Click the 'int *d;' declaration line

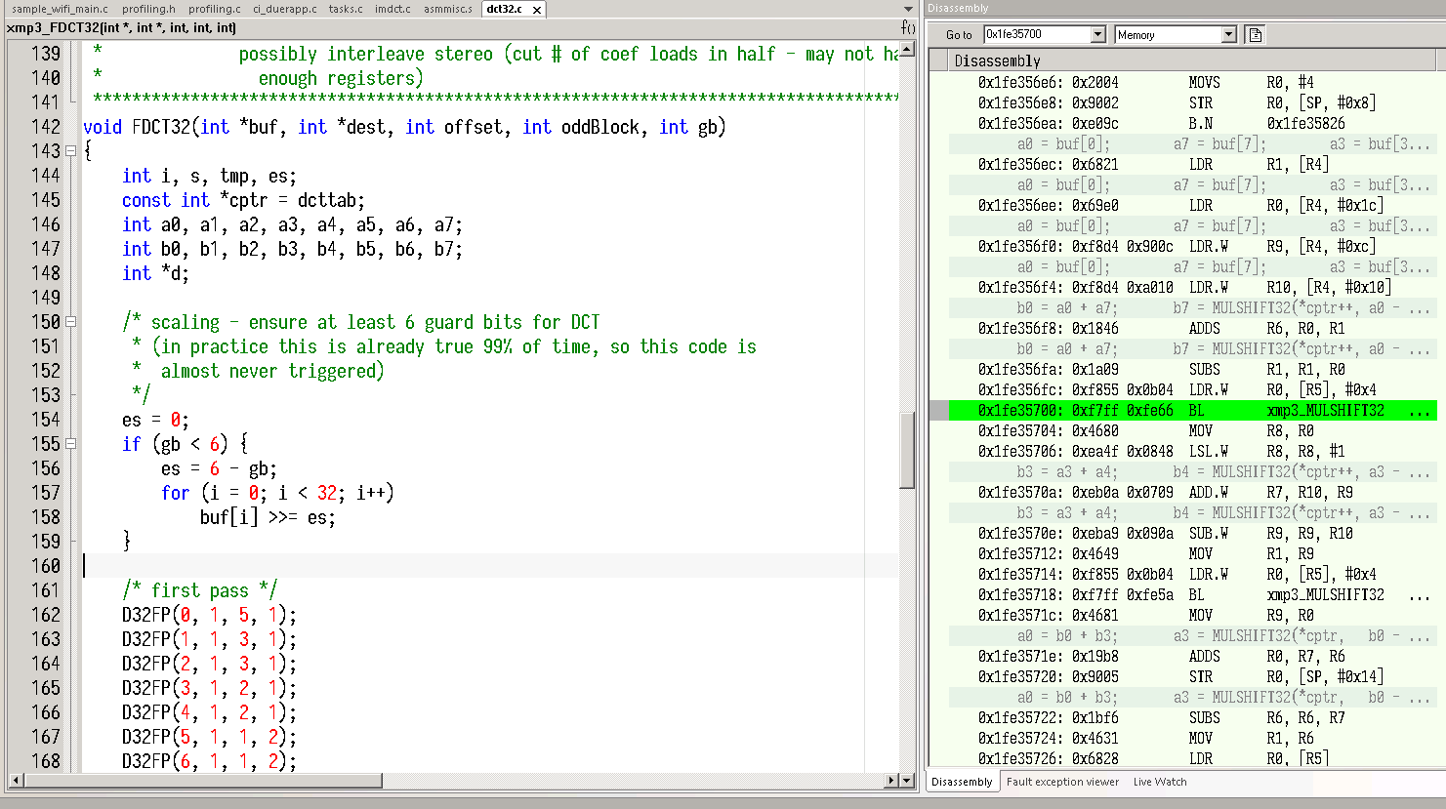[x=155, y=273]
